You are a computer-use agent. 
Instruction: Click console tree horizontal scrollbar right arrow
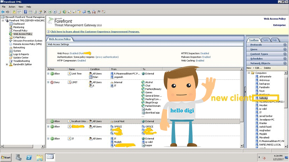click(43, 147)
